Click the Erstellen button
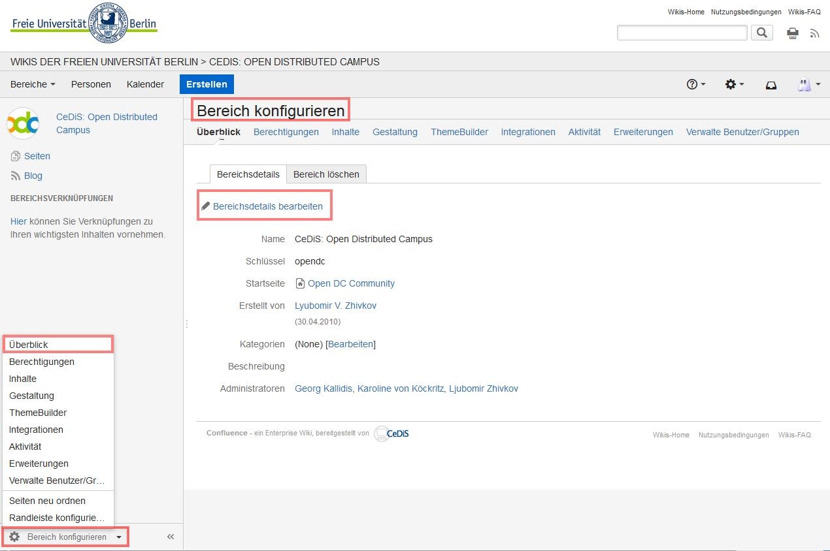Viewport: 830px width, 551px height. pyautogui.click(x=207, y=84)
